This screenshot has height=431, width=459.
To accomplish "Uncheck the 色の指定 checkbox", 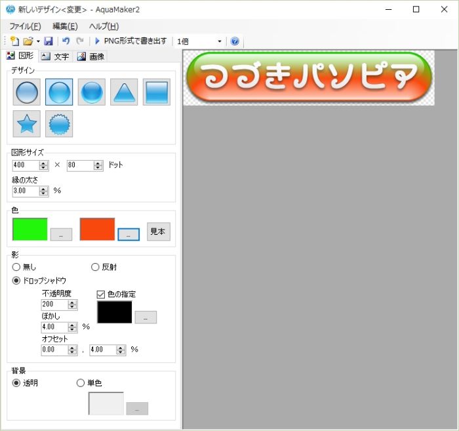I will (x=101, y=294).
